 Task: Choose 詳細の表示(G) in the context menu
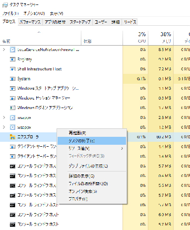click(92, 176)
